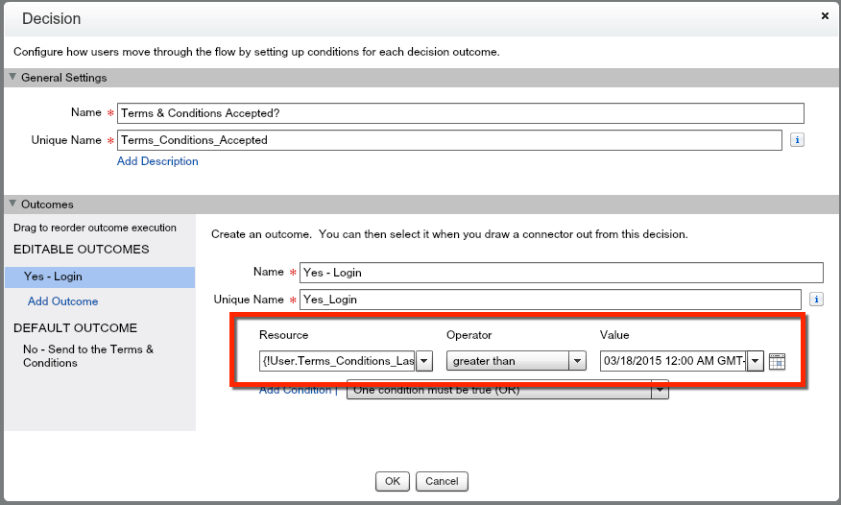Image resolution: width=841 pixels, height=505 pixels.
Task: Click the Terms_Conditions_Accepted unique name field
Action: point(448,140)
